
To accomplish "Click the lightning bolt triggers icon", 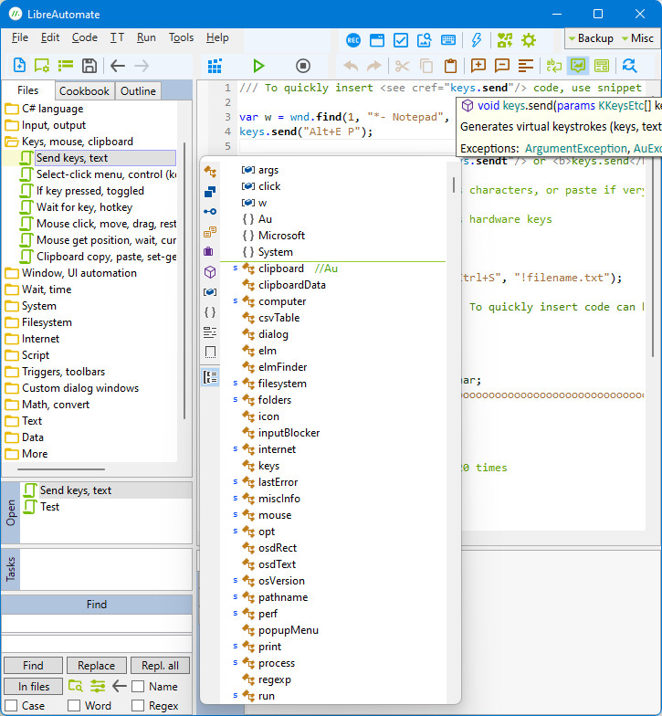I will (x=477, y=40).
